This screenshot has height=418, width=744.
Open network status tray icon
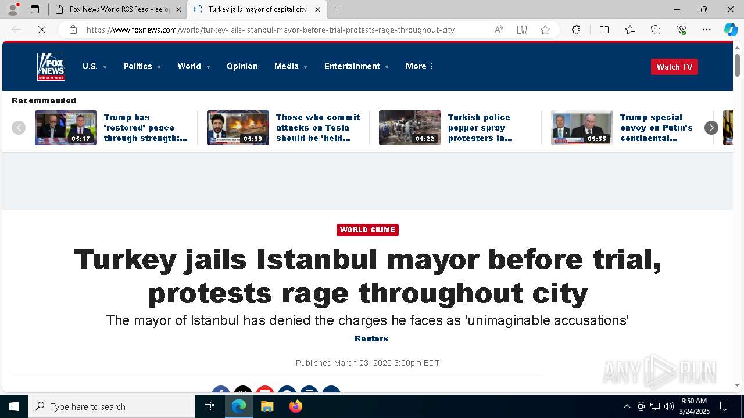[x=655, y=406]
